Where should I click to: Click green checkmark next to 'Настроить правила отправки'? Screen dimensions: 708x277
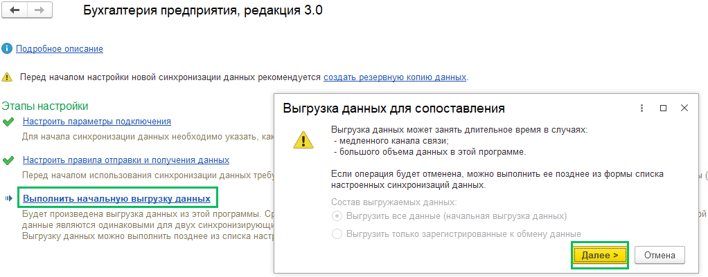click(x=8, y=161)
